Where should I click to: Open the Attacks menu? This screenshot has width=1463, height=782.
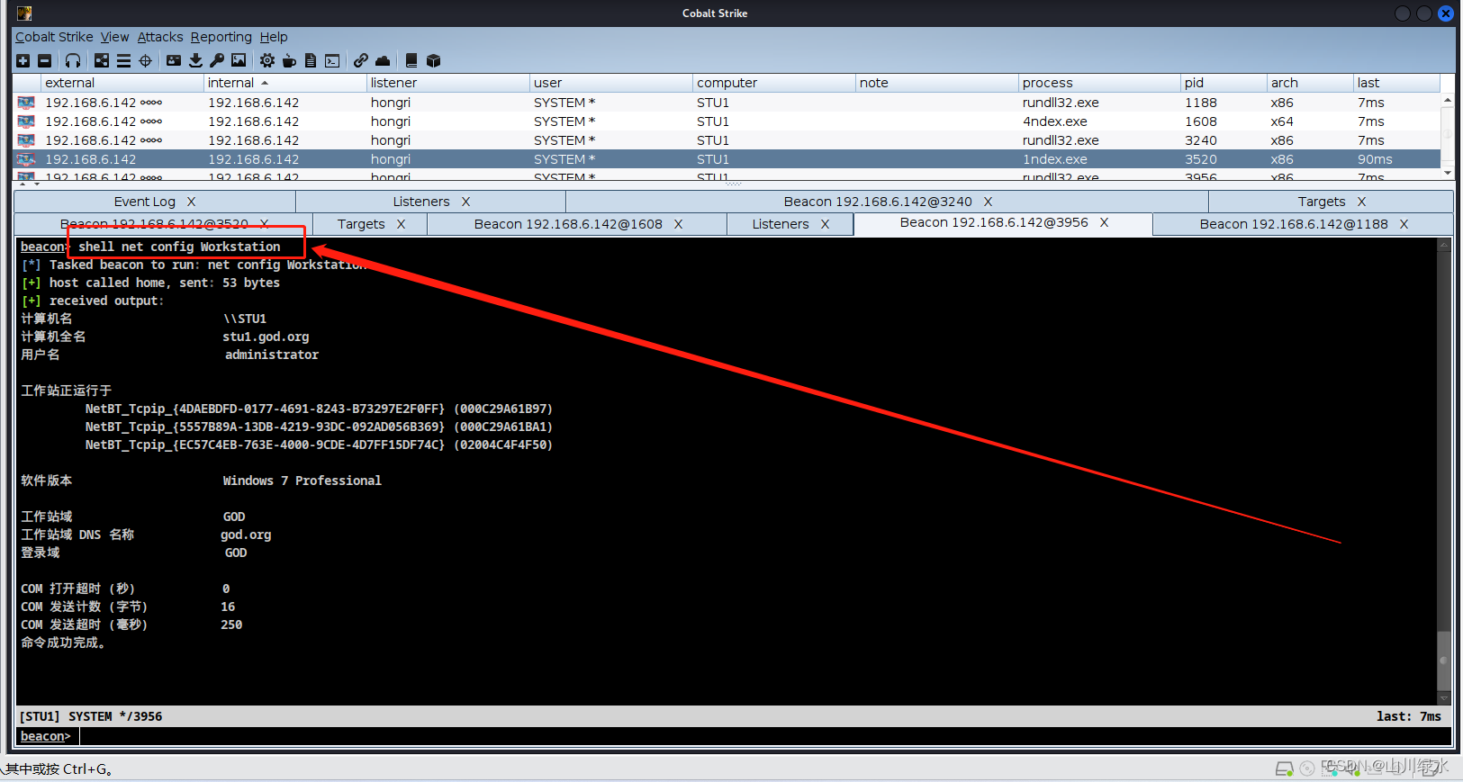(x=160, y=37)
